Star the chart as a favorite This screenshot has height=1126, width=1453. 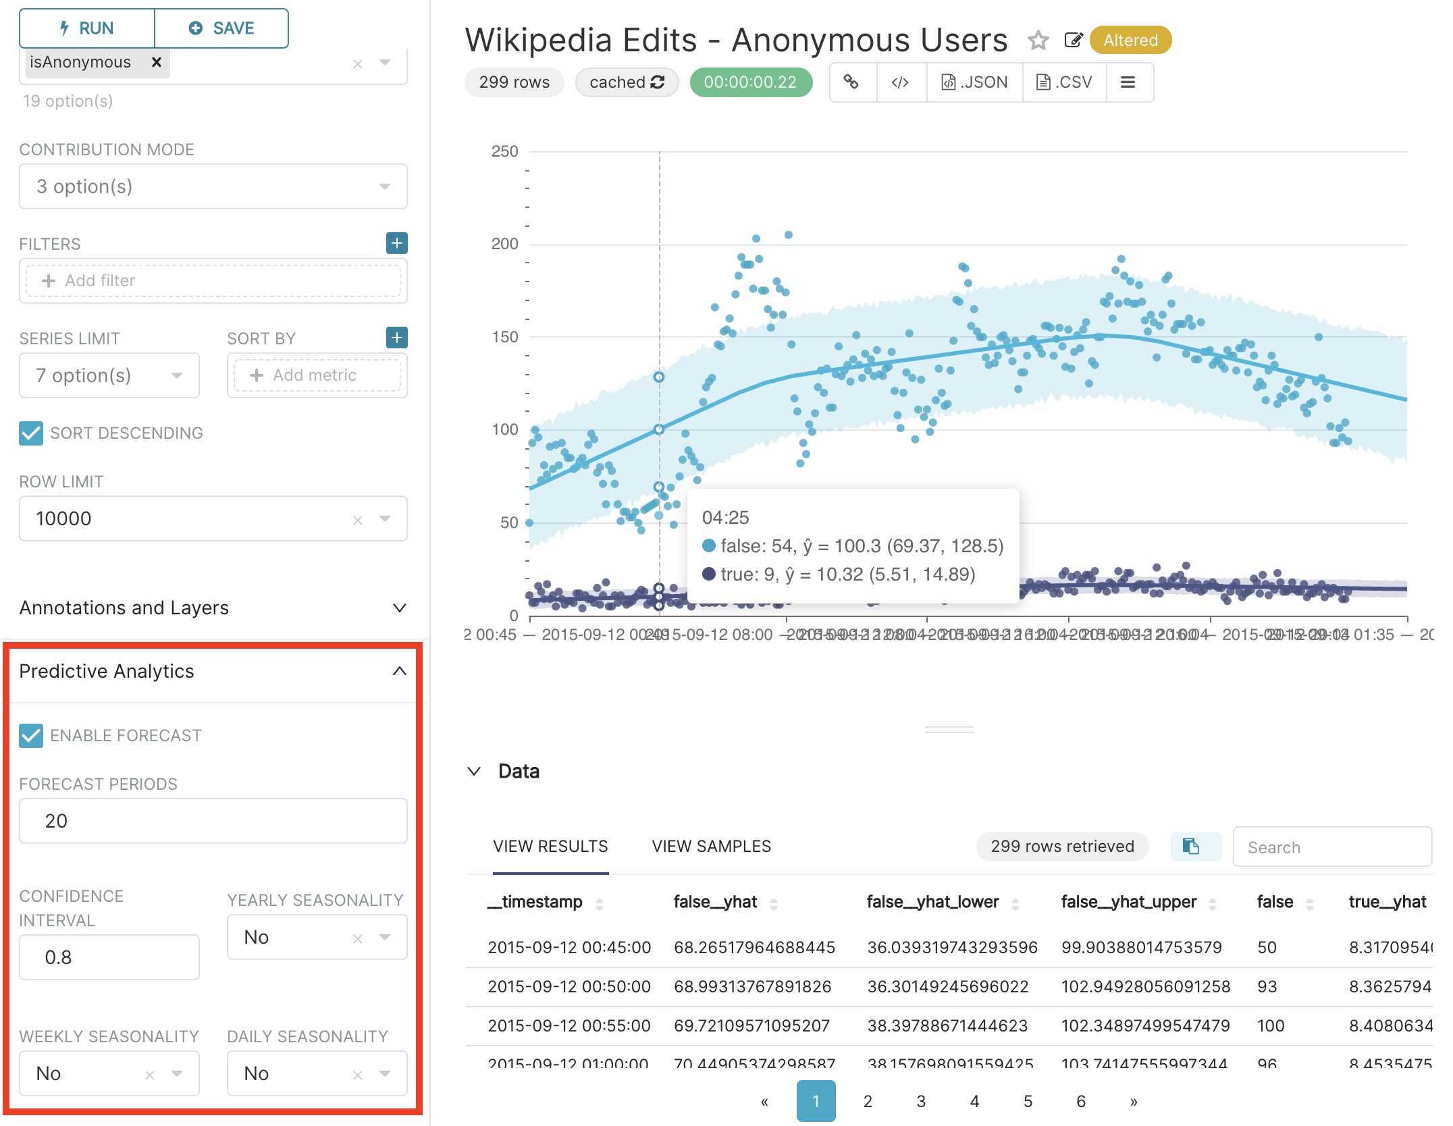1038,41
